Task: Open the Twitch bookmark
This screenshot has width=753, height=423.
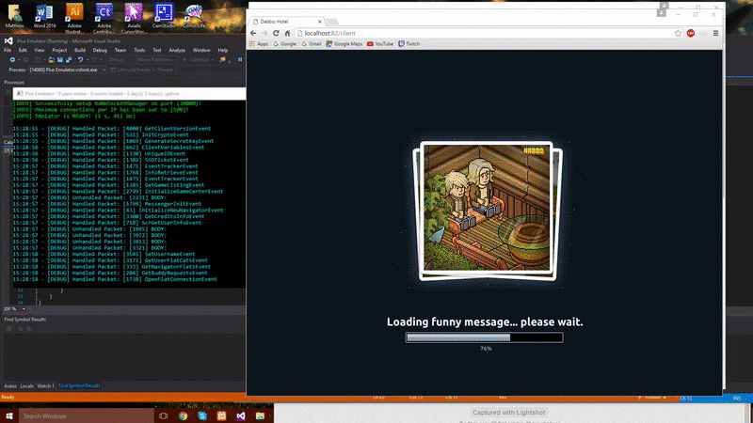Action: [409, 44]
